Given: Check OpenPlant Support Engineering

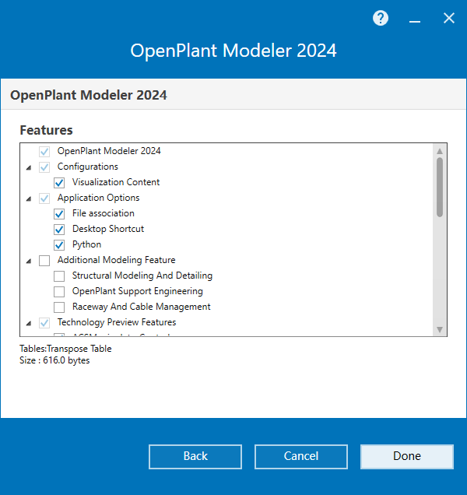Looking at the screenshot, I should click(x=59, y=291).
